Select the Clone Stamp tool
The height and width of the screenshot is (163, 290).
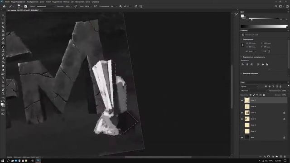(x=3, y=50)
